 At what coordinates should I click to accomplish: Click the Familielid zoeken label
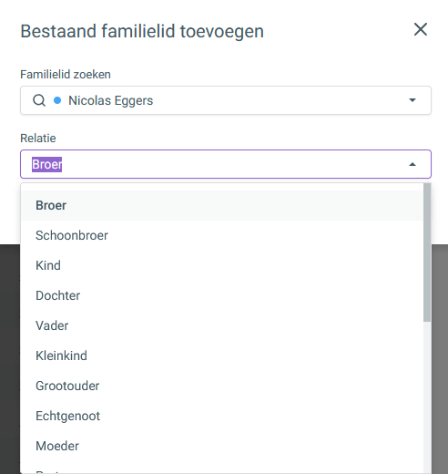tap(66, 75)
